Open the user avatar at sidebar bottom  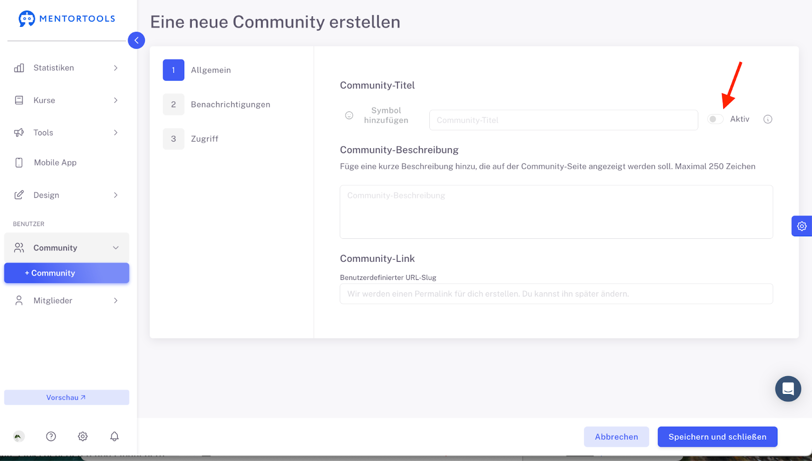(19, 436)
